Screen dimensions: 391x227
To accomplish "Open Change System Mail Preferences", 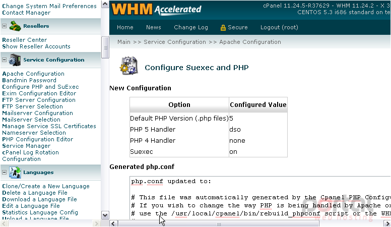I will coord(49,6).
